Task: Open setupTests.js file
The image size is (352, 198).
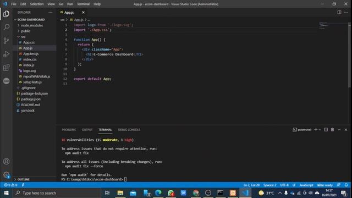Action: (32, 82)
